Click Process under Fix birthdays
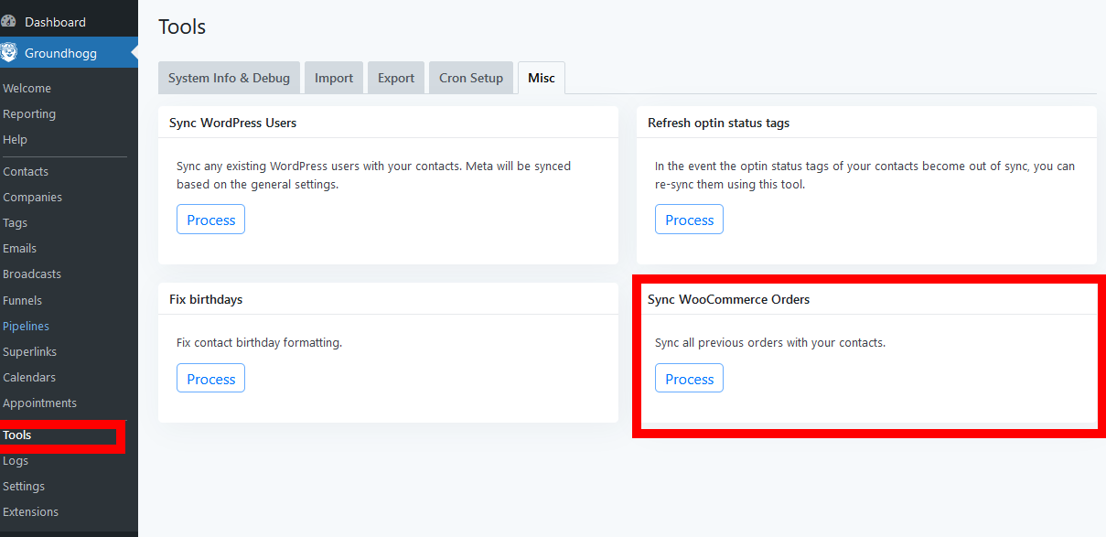This screenshot has width=1106, height=537. click(x=210, y=379)
